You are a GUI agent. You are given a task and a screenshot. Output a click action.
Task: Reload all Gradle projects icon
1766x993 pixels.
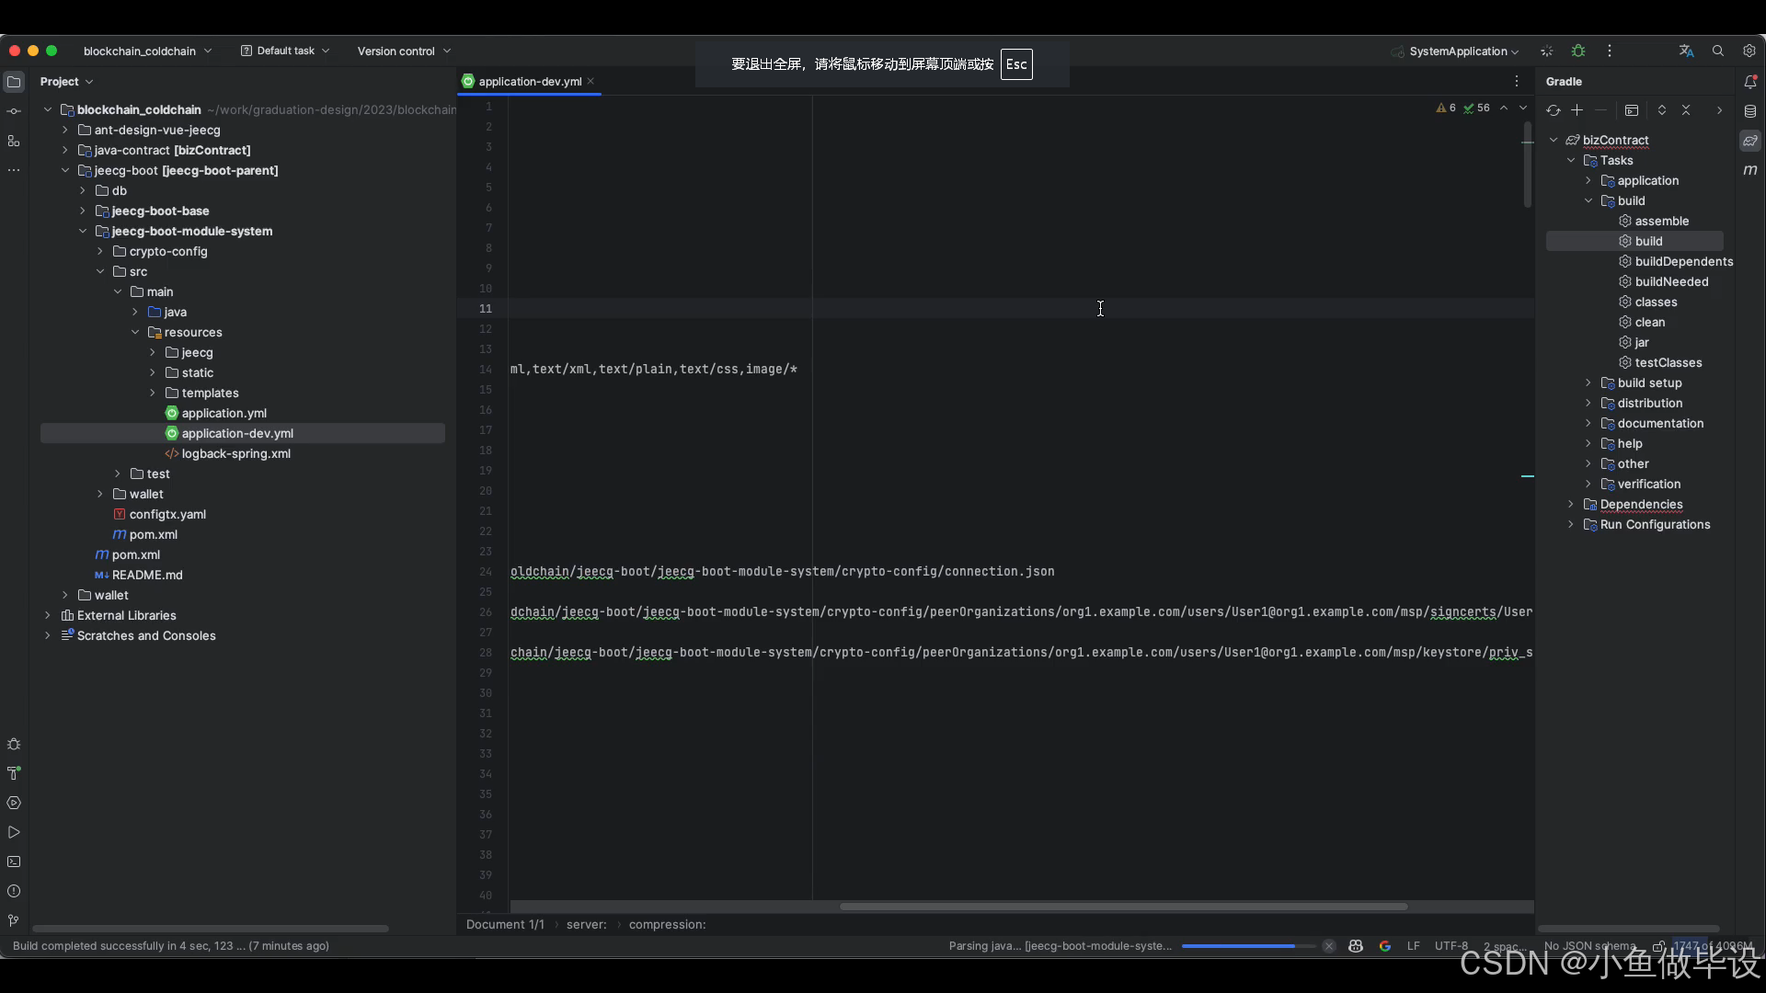[x=1554, y=110]
